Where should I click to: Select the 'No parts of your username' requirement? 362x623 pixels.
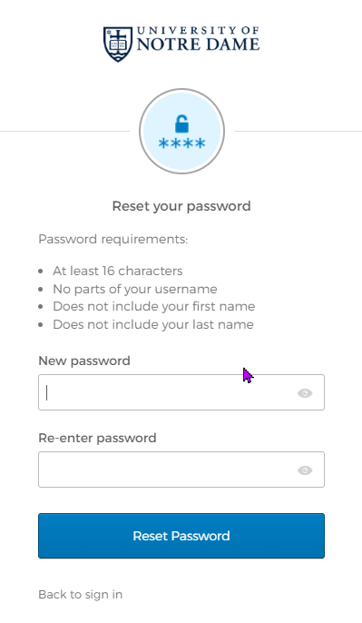coord(135,289)
